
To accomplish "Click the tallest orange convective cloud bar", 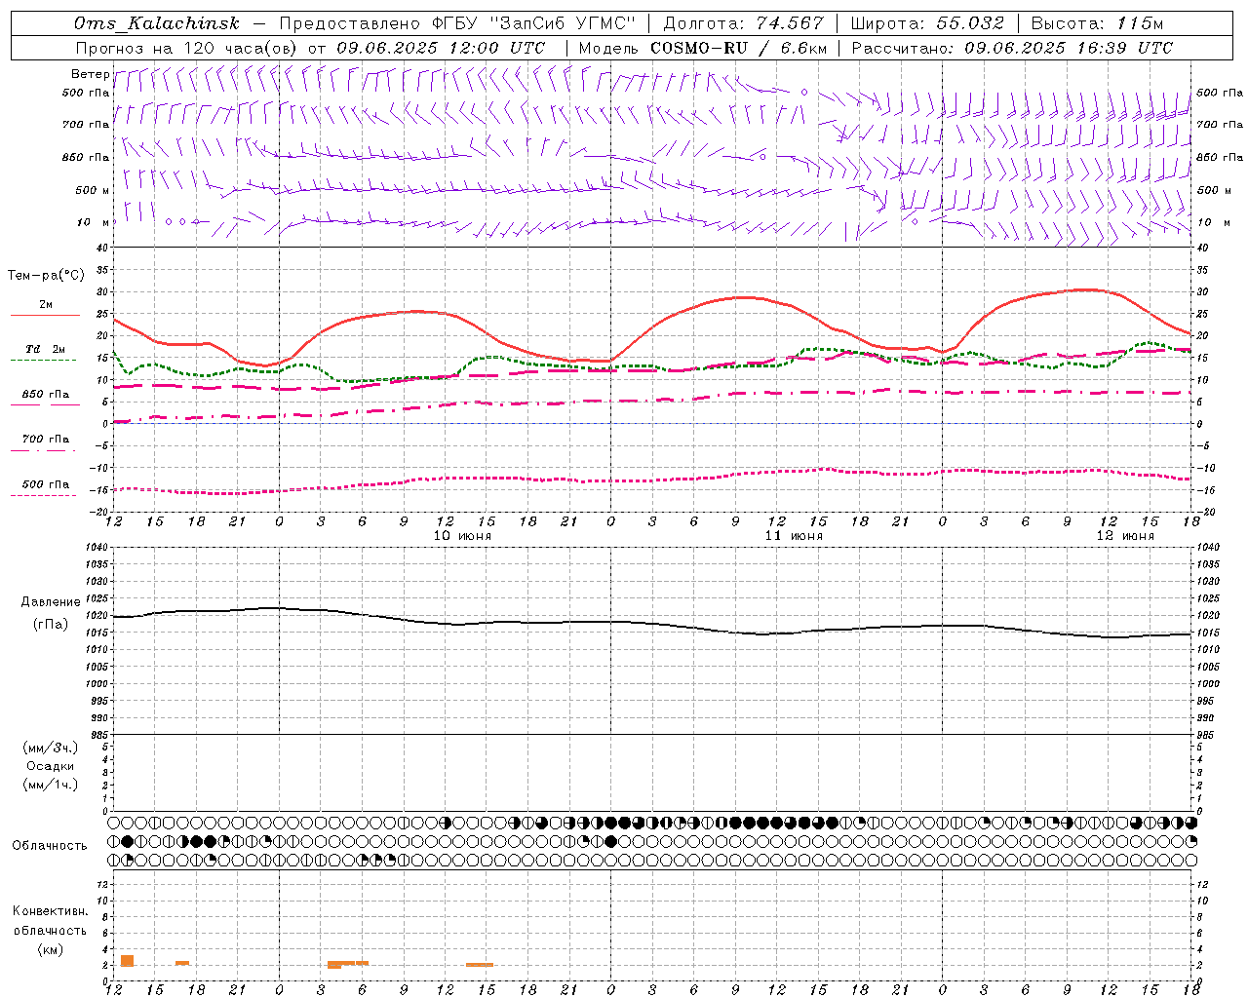I will coord(127,961).
